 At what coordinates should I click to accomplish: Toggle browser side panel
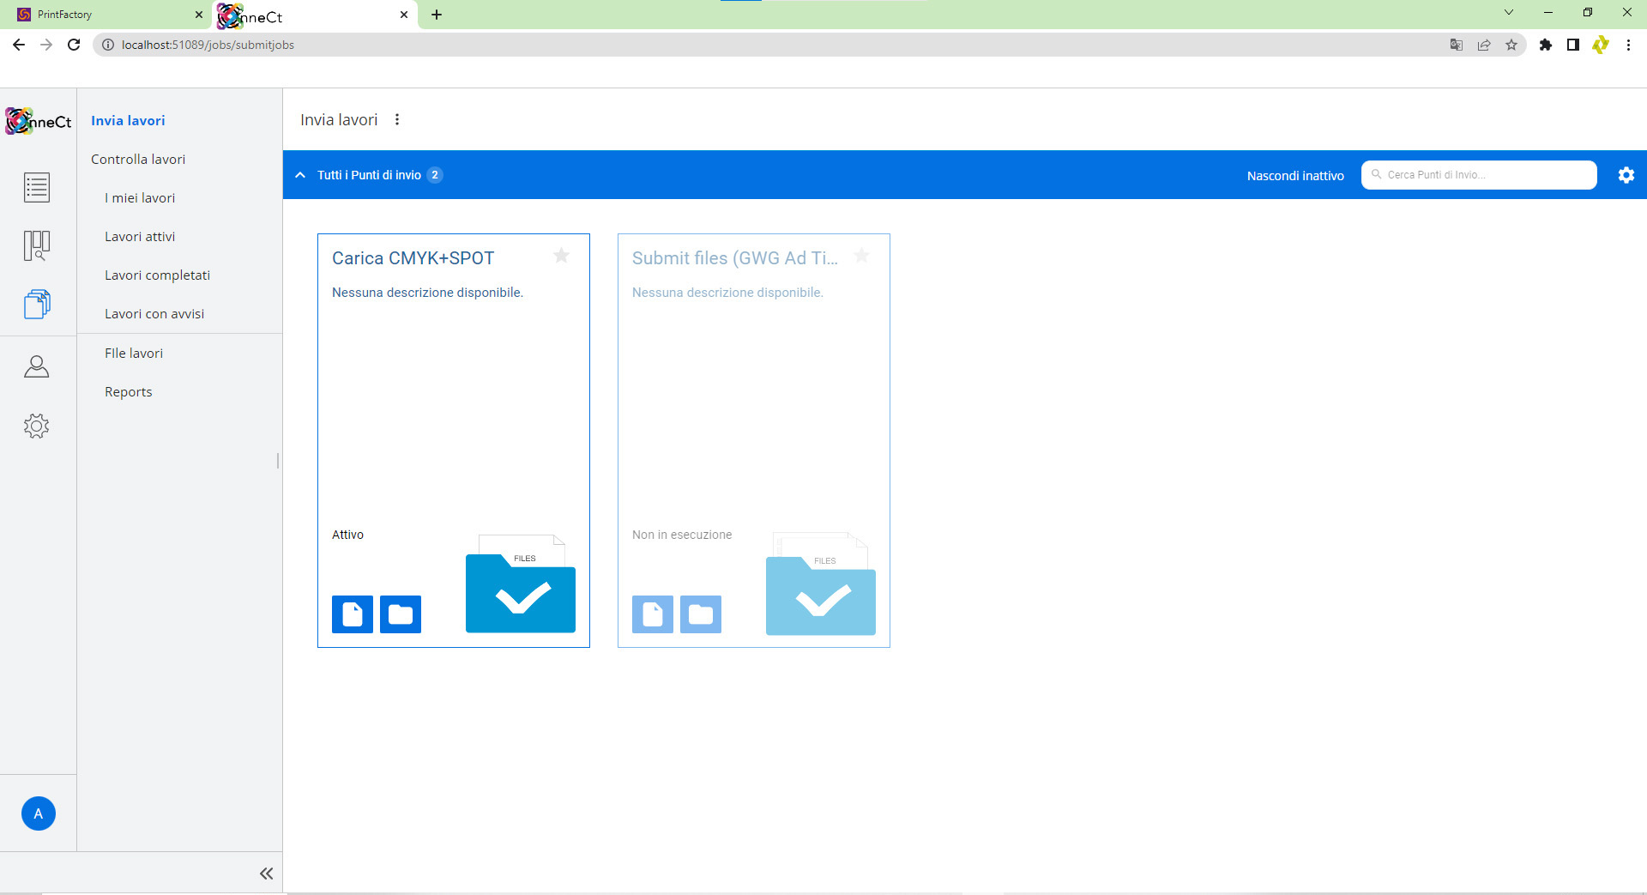click(x=1573, y=45)
